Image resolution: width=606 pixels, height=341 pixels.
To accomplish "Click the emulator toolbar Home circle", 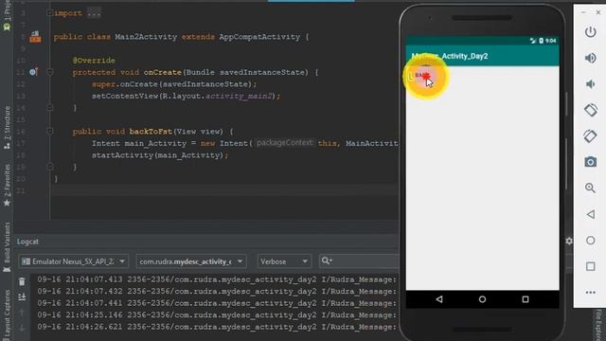I will (x=590, y=241).
